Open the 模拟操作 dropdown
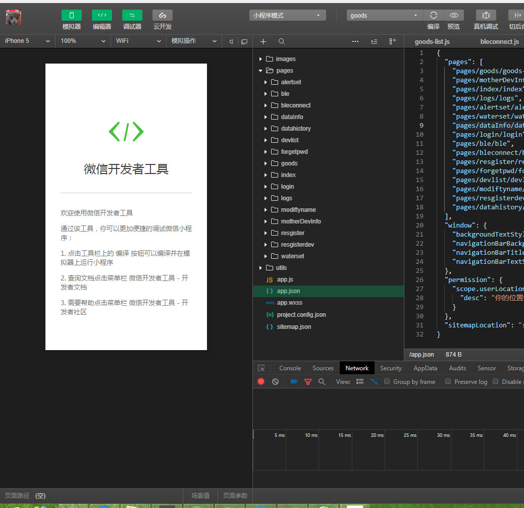This screenshot has width=524, height=508. (x=194, y=41)
